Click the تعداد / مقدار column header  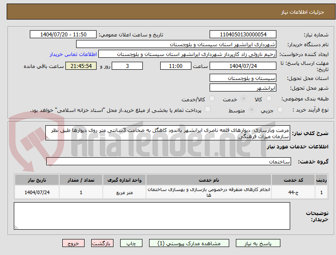click(81, 180)
